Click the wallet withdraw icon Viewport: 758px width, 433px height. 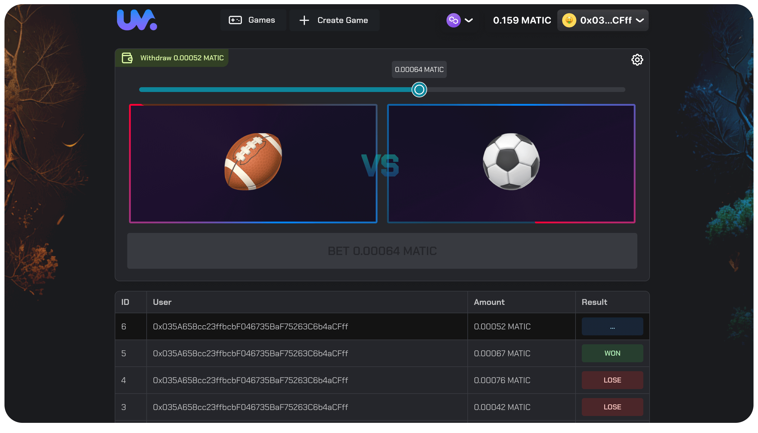[x=127, y=58]
